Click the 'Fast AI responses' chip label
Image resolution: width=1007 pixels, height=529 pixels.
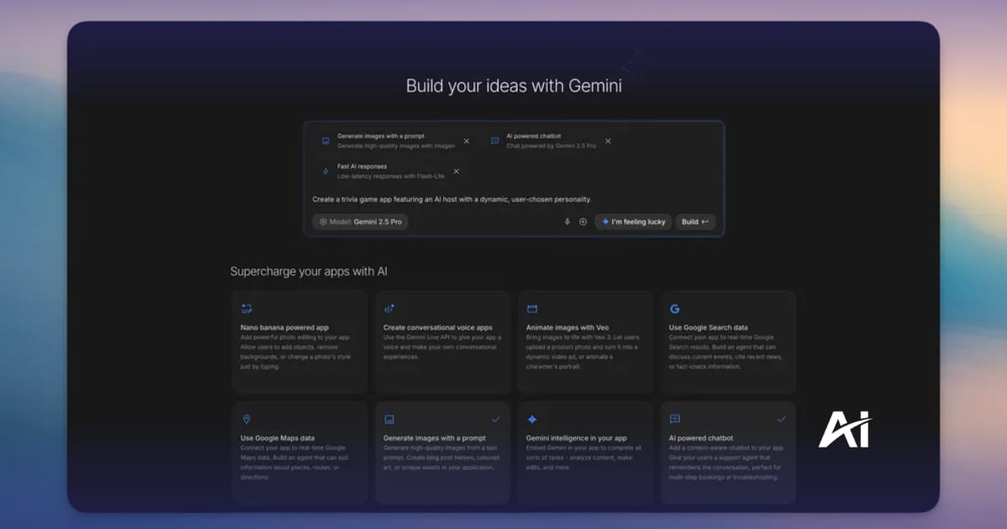point(363,166)
